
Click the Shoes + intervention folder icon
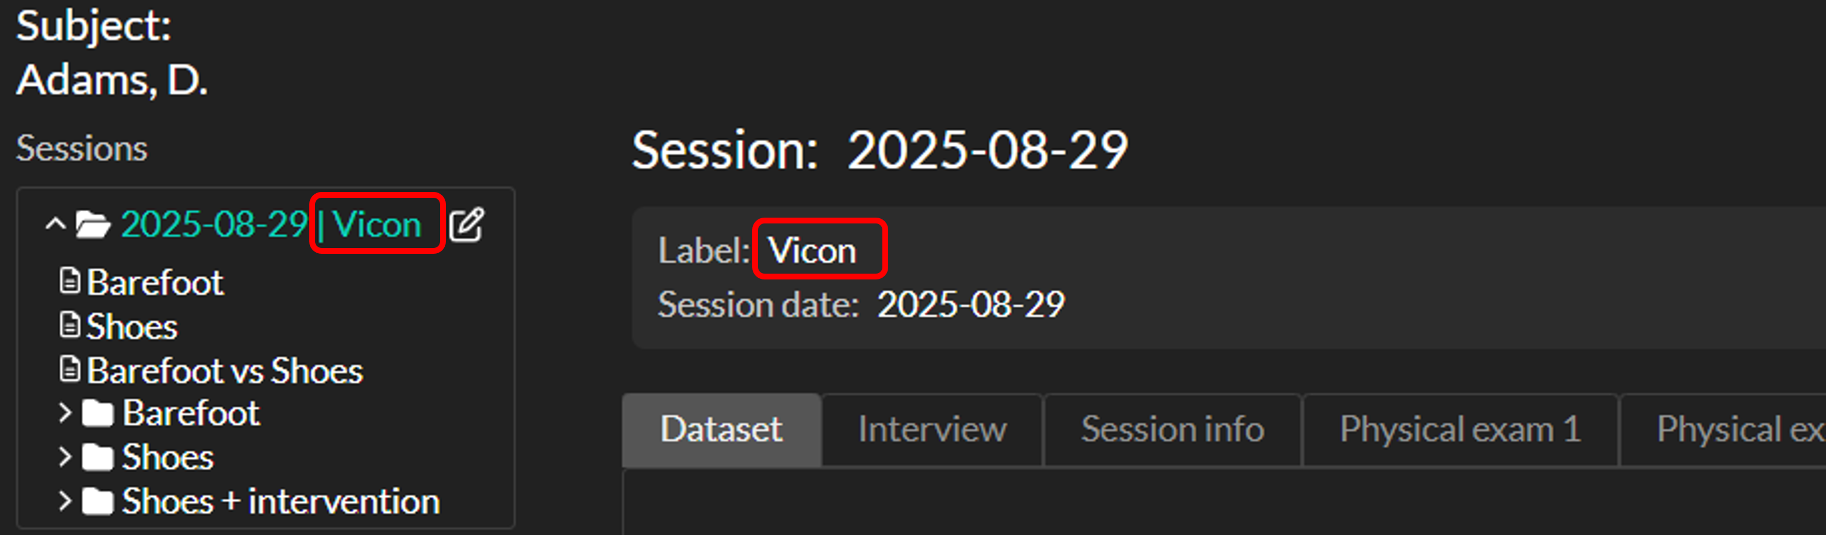tap(97, 502)
